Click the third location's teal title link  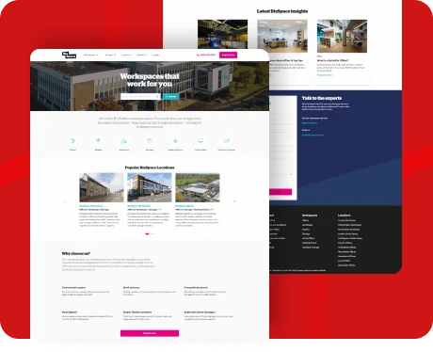184,206
